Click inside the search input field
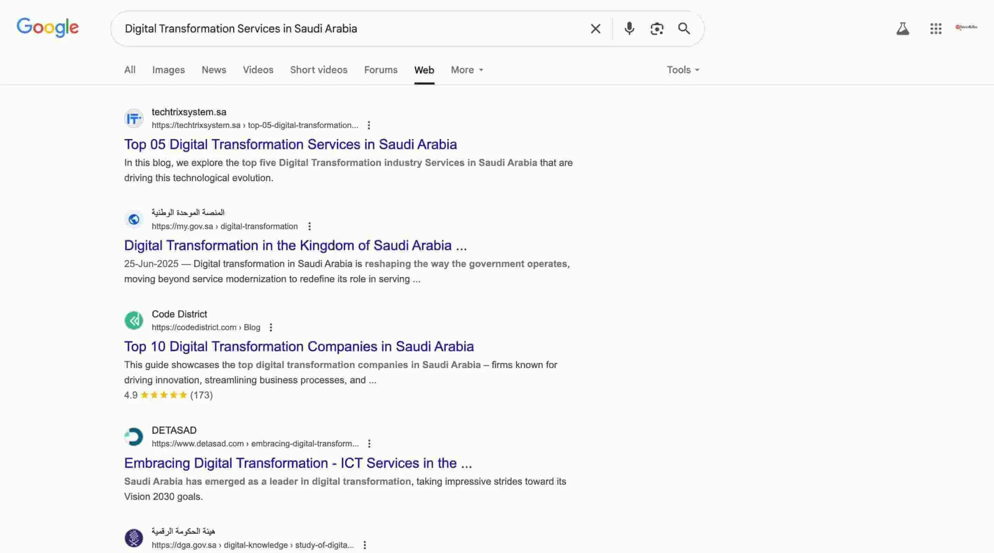The width and height of the screenshot is (994, 553). coord(349,28)
